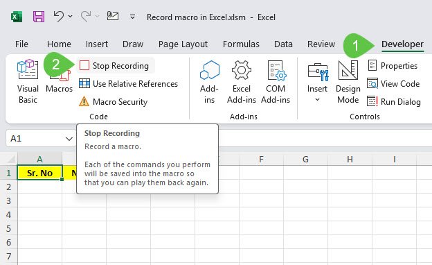Switch to the Review tab
This screenshot has height=265, width=432.
321,44
